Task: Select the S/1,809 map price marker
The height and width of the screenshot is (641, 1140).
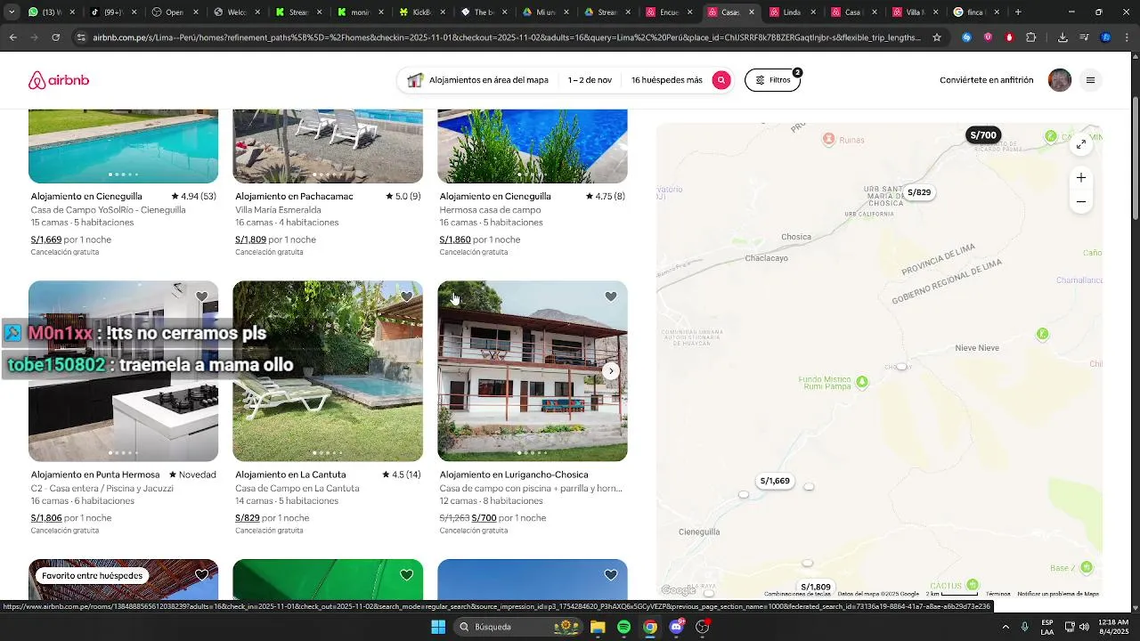Action: point(816,587)
